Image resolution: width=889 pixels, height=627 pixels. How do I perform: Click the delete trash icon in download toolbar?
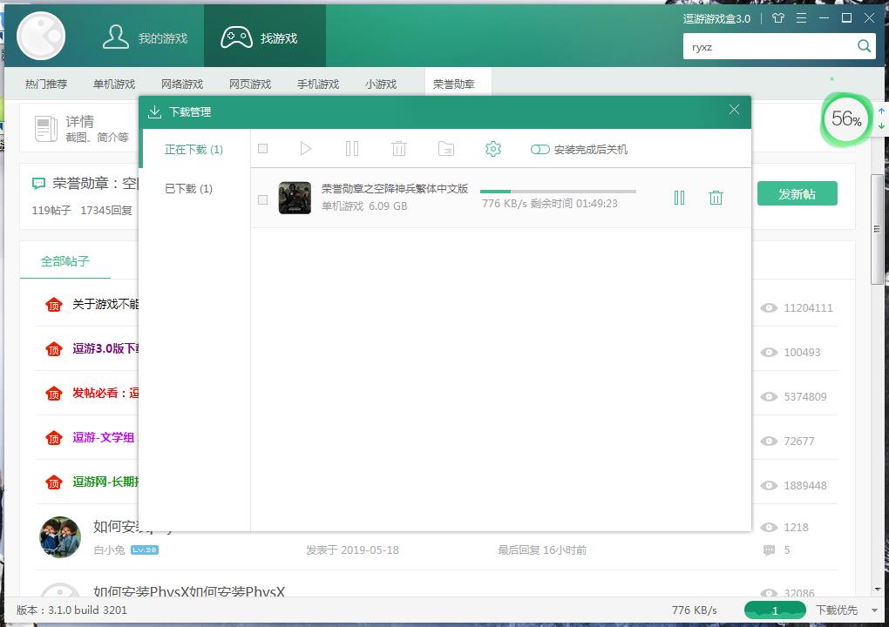click(399, 149)
